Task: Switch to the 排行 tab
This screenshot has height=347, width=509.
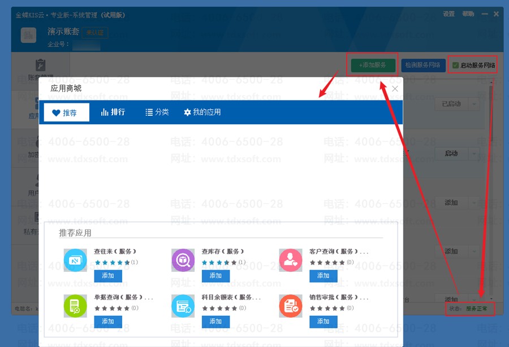Action: pyautogui.click(x=113, y=112)
